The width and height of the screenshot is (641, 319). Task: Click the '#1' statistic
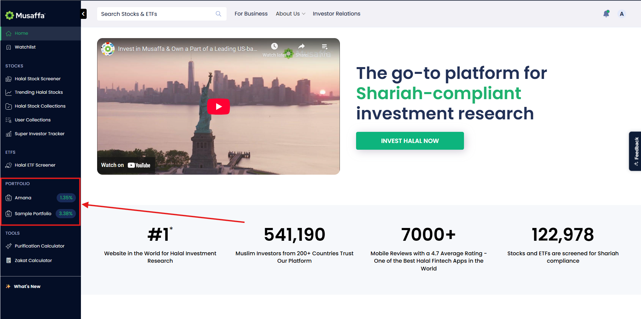coord(160,234)
